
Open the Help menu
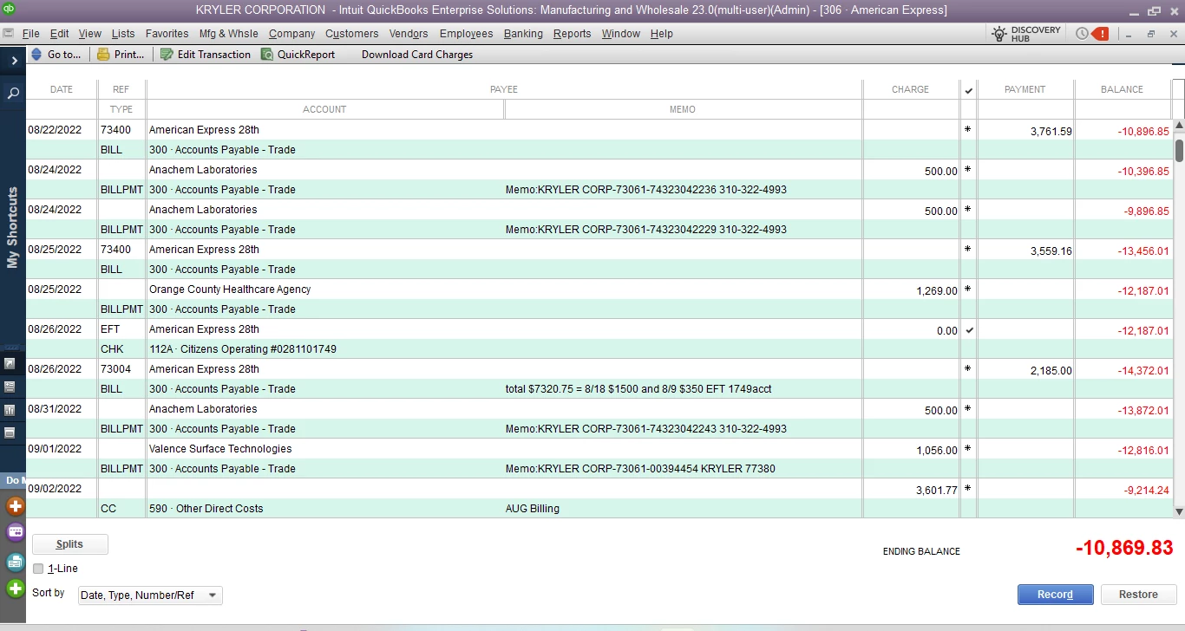pyautogui.click(x=661, y=34)
